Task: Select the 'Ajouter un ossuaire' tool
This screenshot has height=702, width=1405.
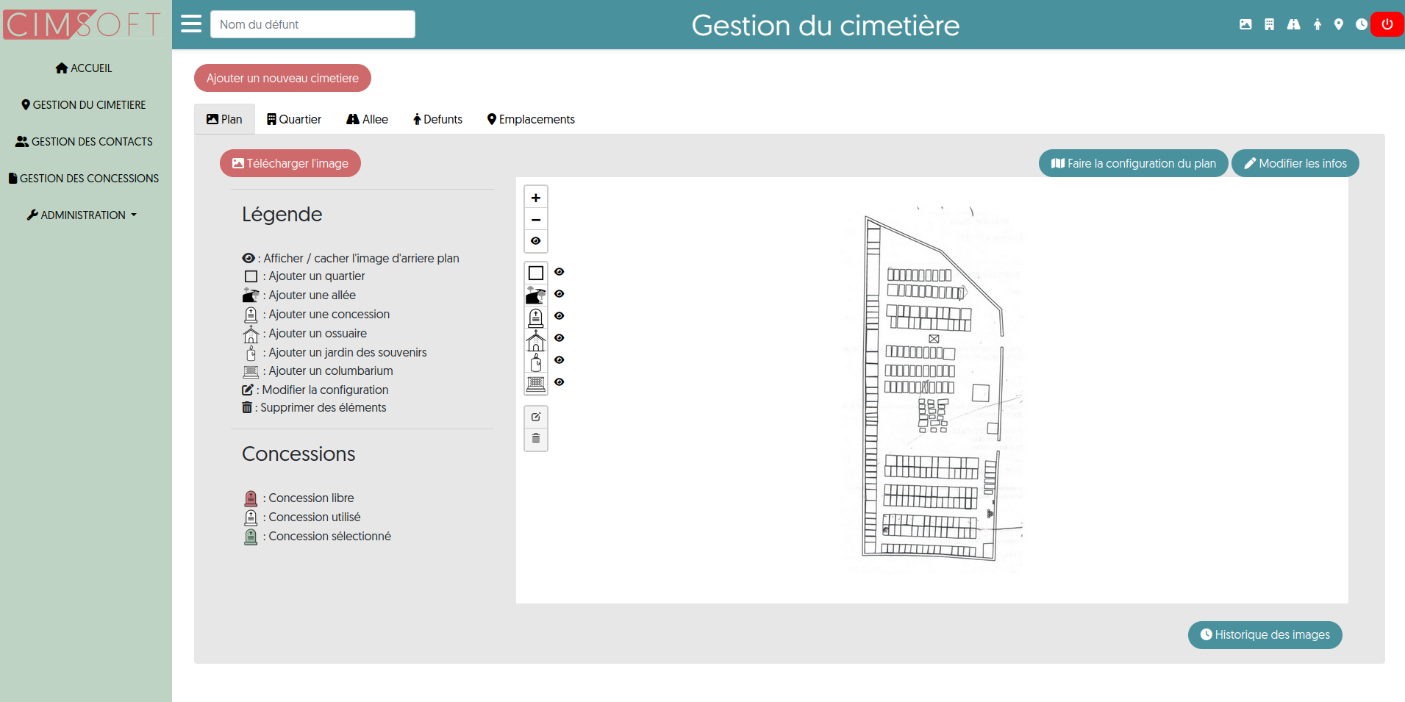Action: pos(535,338)
